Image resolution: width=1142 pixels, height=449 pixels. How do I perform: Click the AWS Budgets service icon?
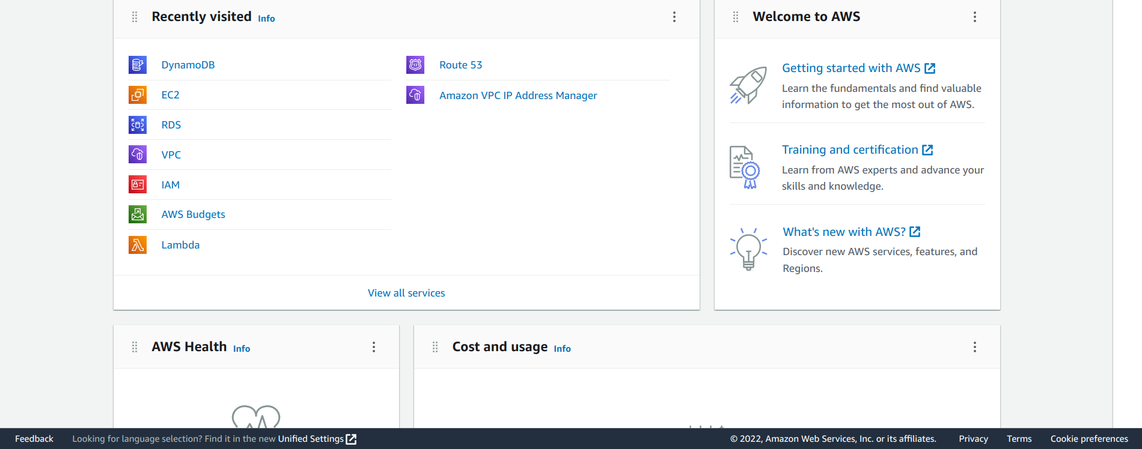(138, 214)
